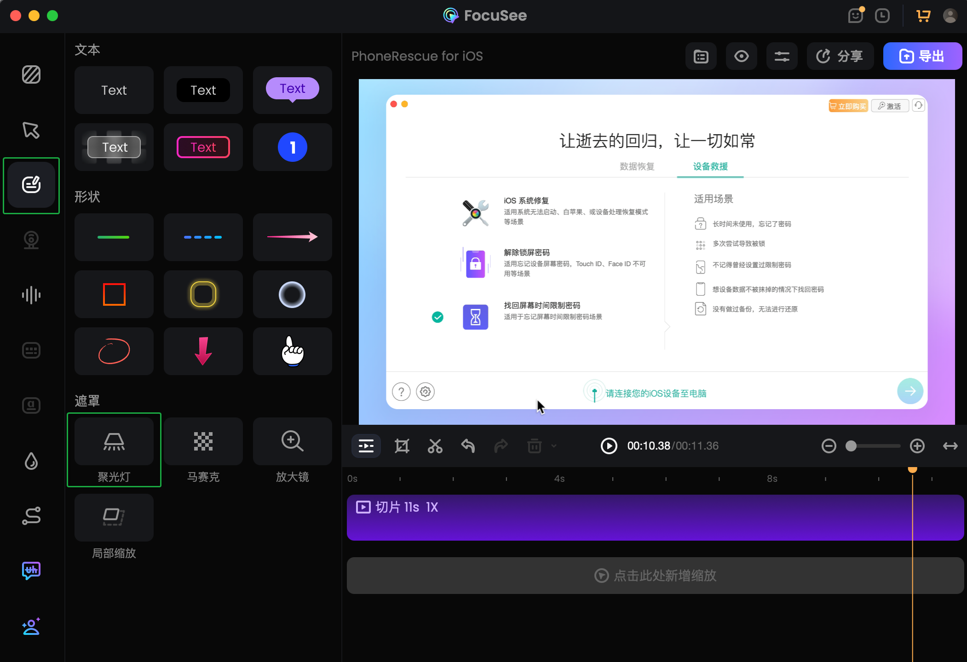Select the orange rectangle shape
The height and width of the screenshot is (662, 967).
(x=114, y=294)
